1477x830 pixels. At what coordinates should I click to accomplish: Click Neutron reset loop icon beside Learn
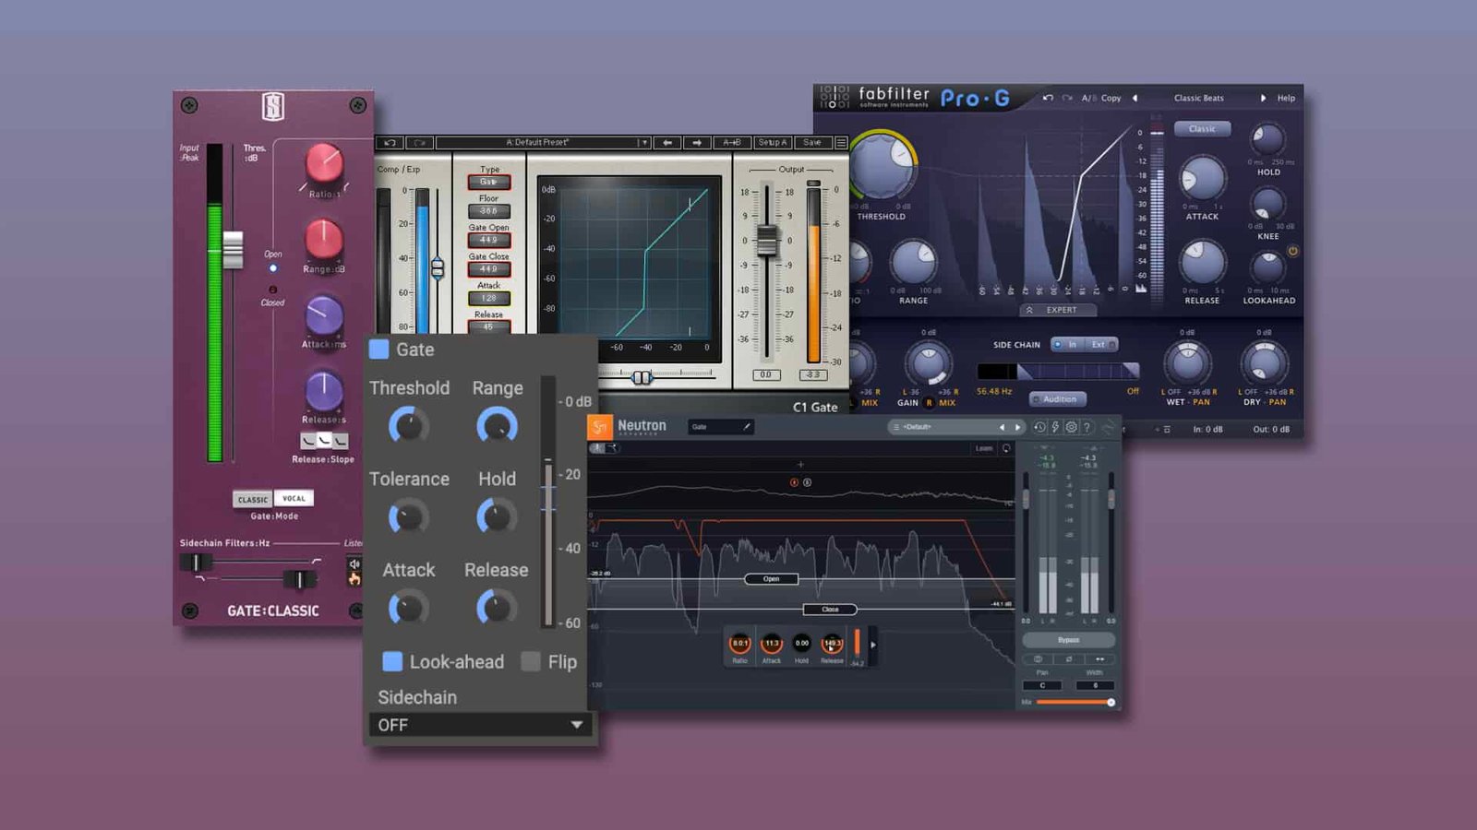1006,448
